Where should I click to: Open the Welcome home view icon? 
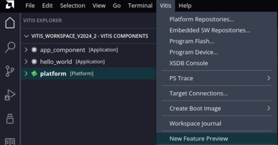[10, 23]
